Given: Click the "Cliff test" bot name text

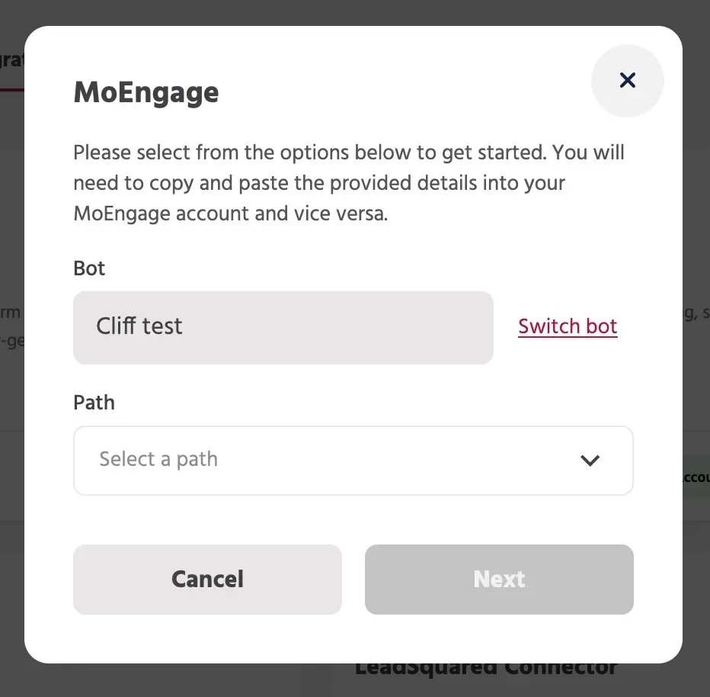Looking at the screenshot, I should tap(139, 326).
